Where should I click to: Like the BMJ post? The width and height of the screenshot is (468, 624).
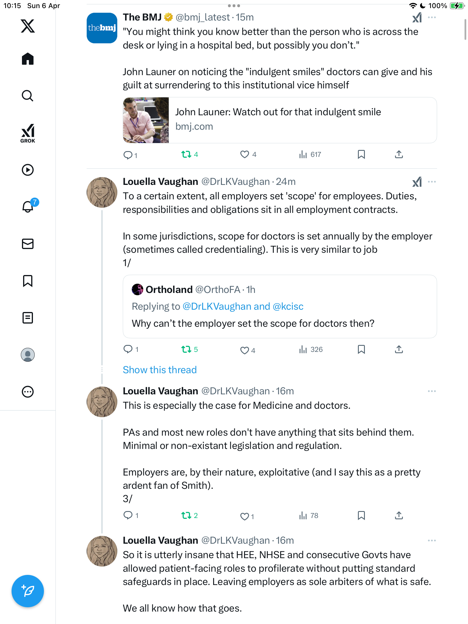(248, 155)
